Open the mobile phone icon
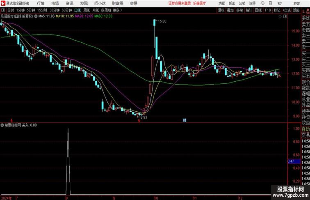The height and width of the screenshot is (200, 310). pyautogui.click(x=271, y=3)
